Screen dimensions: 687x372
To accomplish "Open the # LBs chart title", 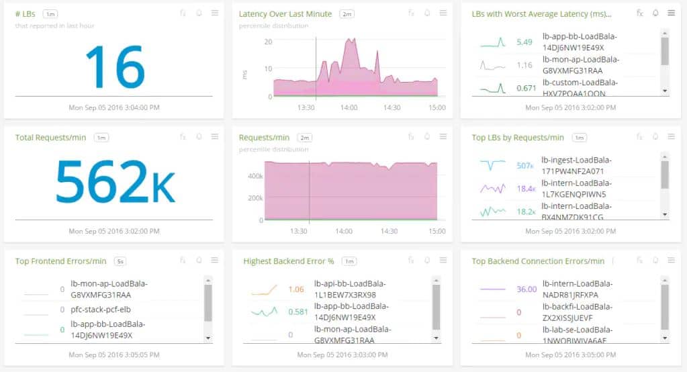I will point(25,14).
